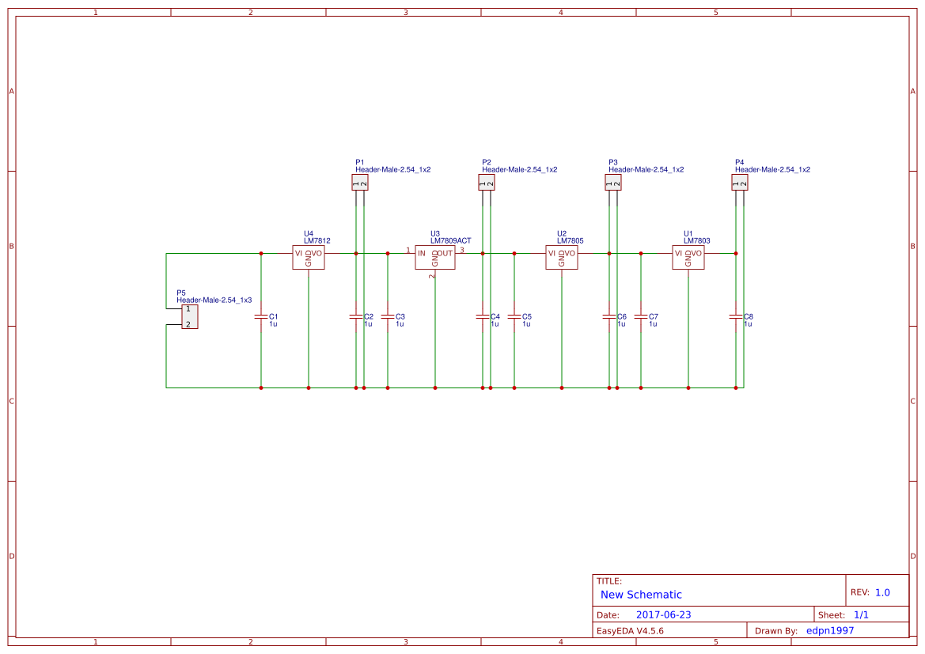Viewport: 925px width, 654px height.
Task: Click the VO output pin of U2
Action: pos(571,252)
